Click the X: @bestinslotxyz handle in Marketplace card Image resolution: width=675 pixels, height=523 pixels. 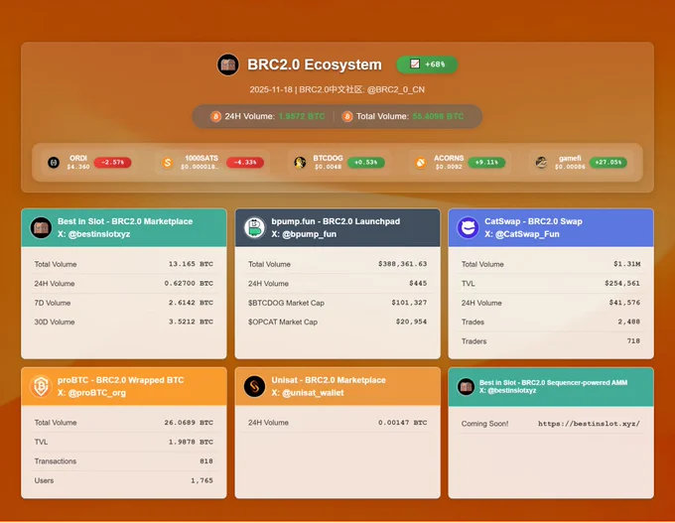coord(94,234)
